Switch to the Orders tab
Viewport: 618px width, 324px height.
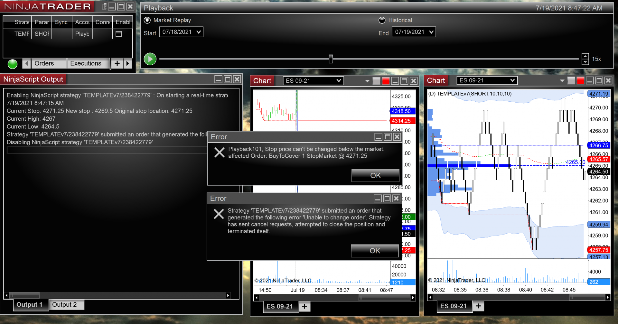[x=49, y=63]
